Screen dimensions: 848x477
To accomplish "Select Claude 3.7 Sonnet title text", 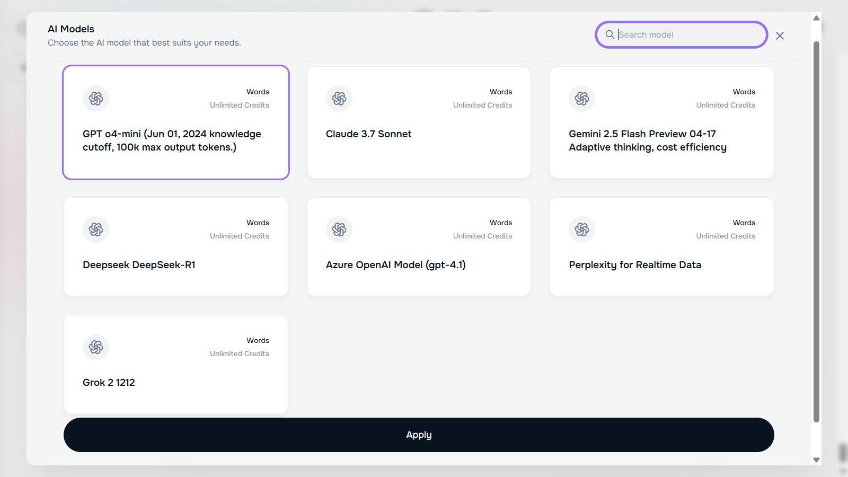I will tap(368, 134).
